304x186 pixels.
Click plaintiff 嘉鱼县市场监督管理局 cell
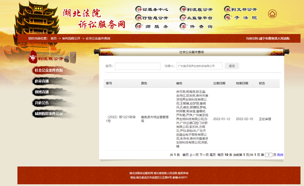point(155,119)
